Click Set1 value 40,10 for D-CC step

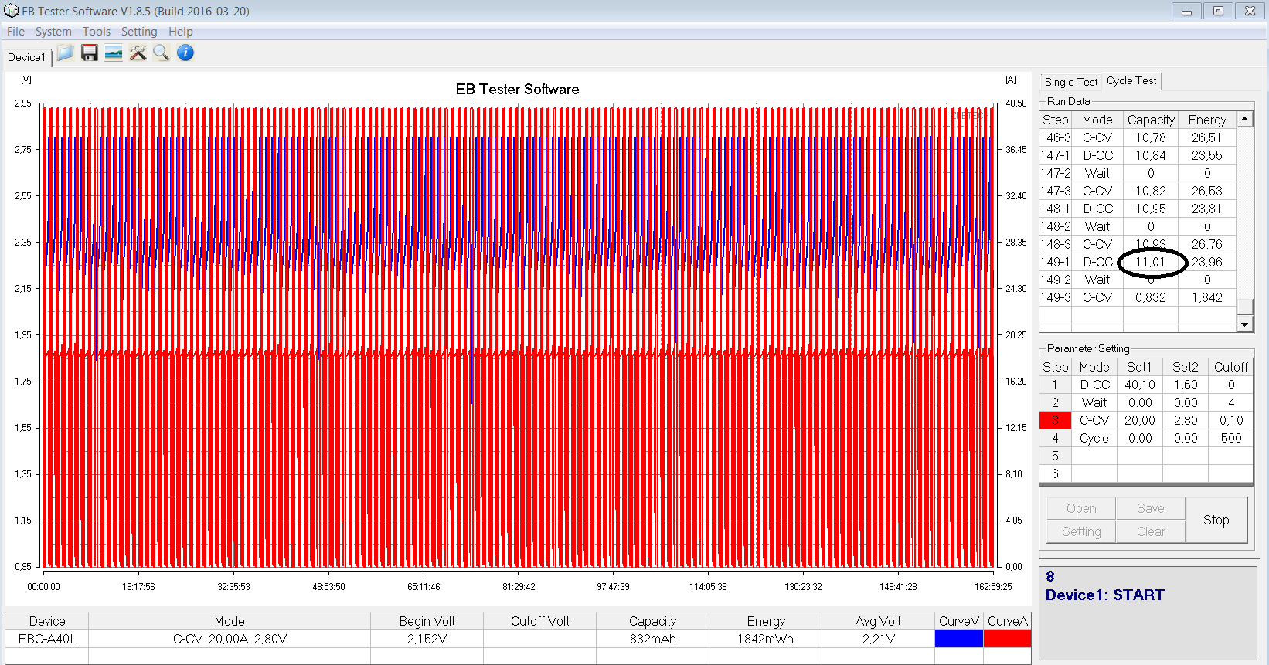click(x=1140, y=385)
